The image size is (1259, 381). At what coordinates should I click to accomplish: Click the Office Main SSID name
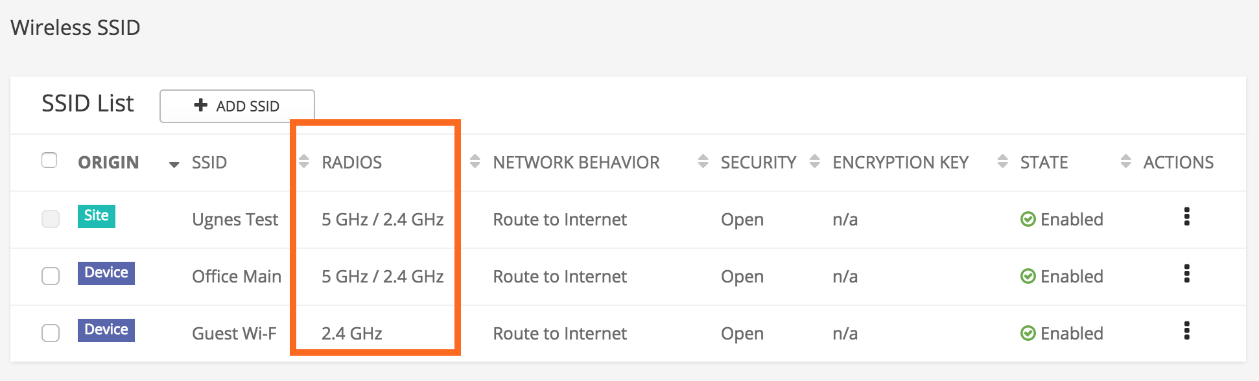click(237, 276)
